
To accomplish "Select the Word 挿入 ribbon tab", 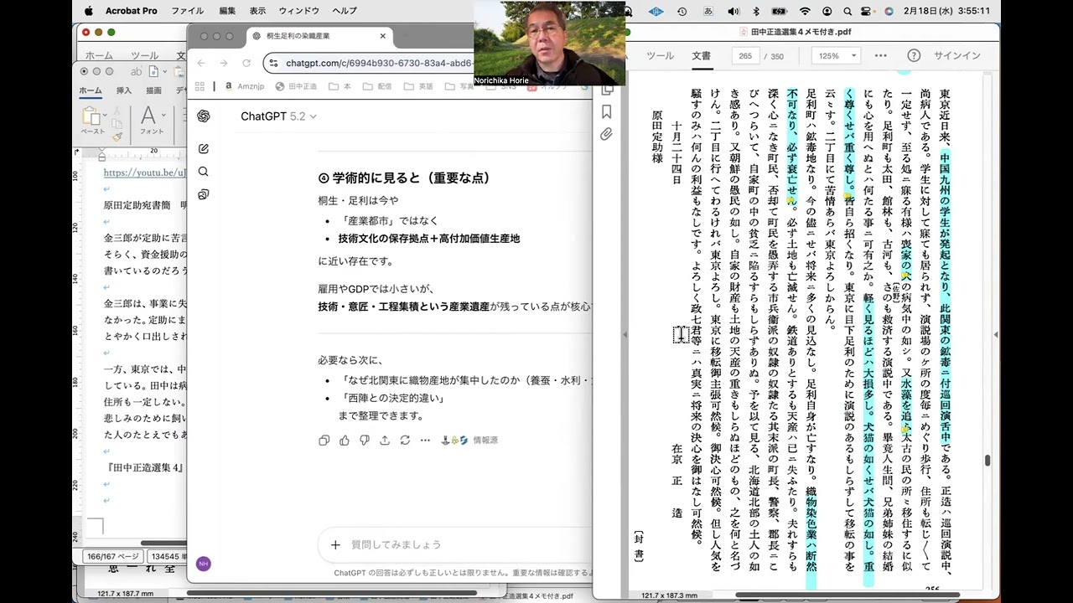I will 124,90.
